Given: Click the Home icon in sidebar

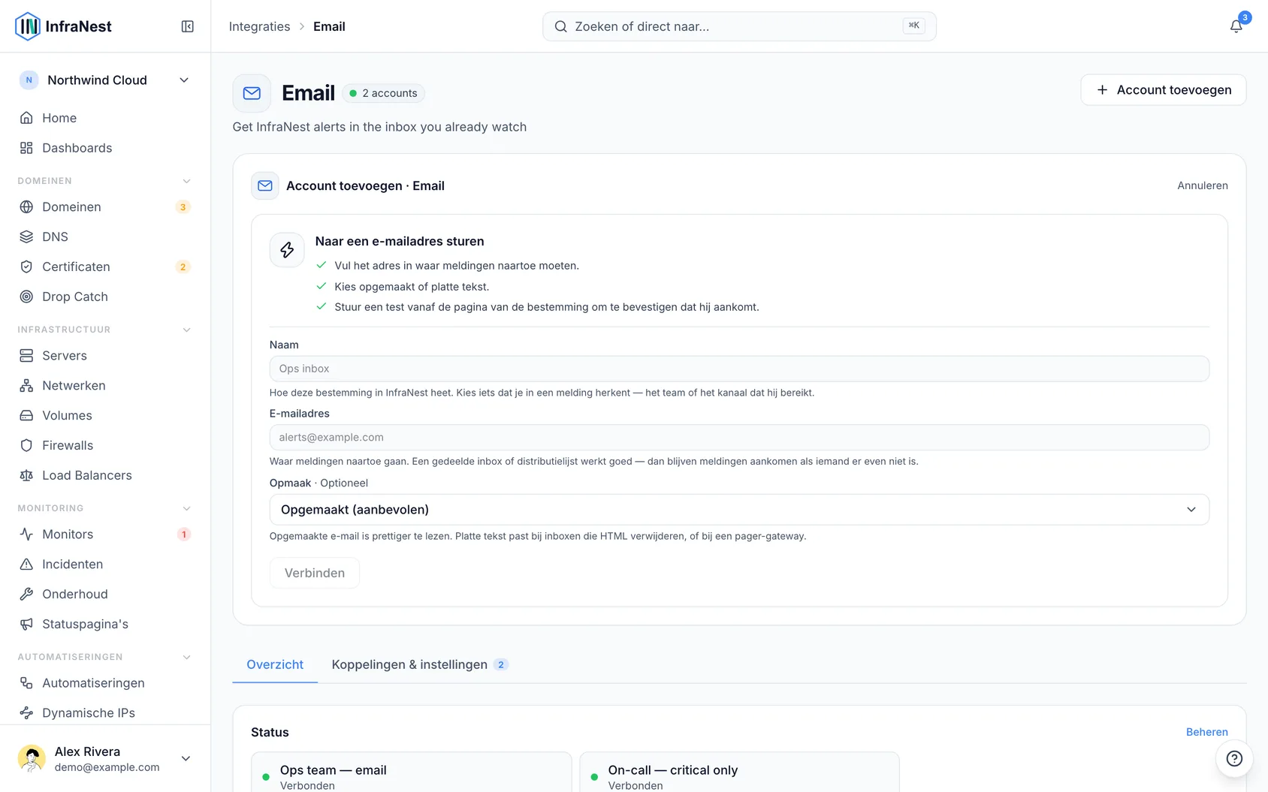Looking at the screenshot, I should pyautogui.click(x=26, y=118).
